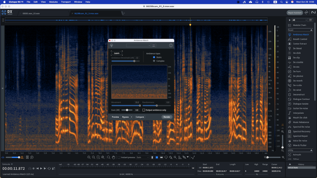Screen dimensions: 317x178
Task: Open the Spectral De-noise module
Action: (301, 127)
